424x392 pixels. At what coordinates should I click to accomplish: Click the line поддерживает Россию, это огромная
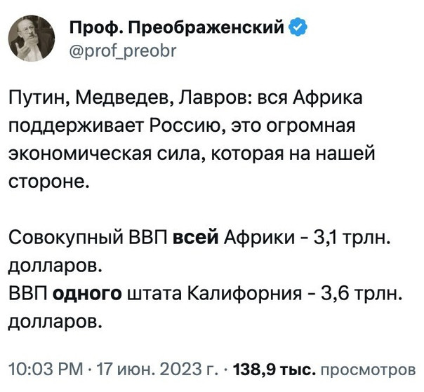pyautogui.click(x=182, y=126)
